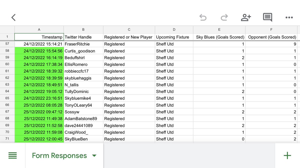Viewport: 300px width, 168px height.
Task: Select the opponent score 9 in FraserRitchie row
Action: click(271, 44)
